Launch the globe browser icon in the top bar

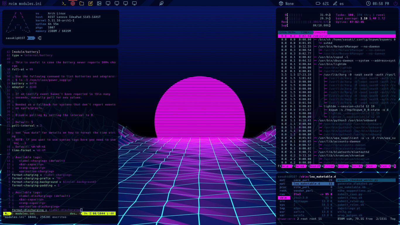click(73, 4)
